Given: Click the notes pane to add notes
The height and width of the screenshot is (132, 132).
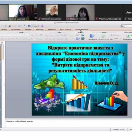Looking at the screenshot, I should click(x=68, y=123).
